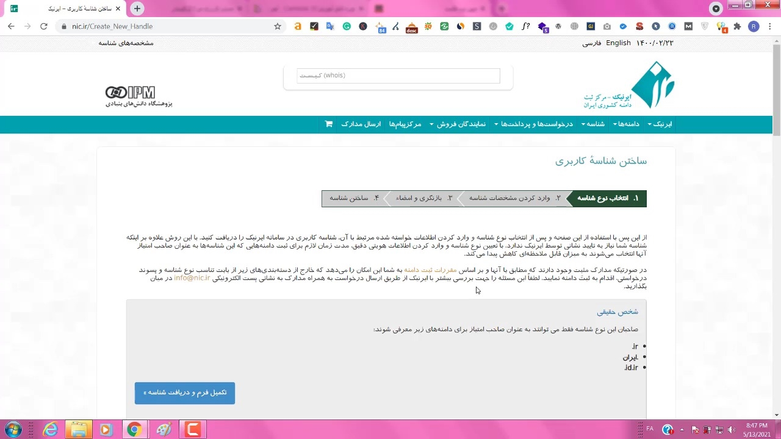
Task: Click the Amazon extension icon
Action: point(298,26)
